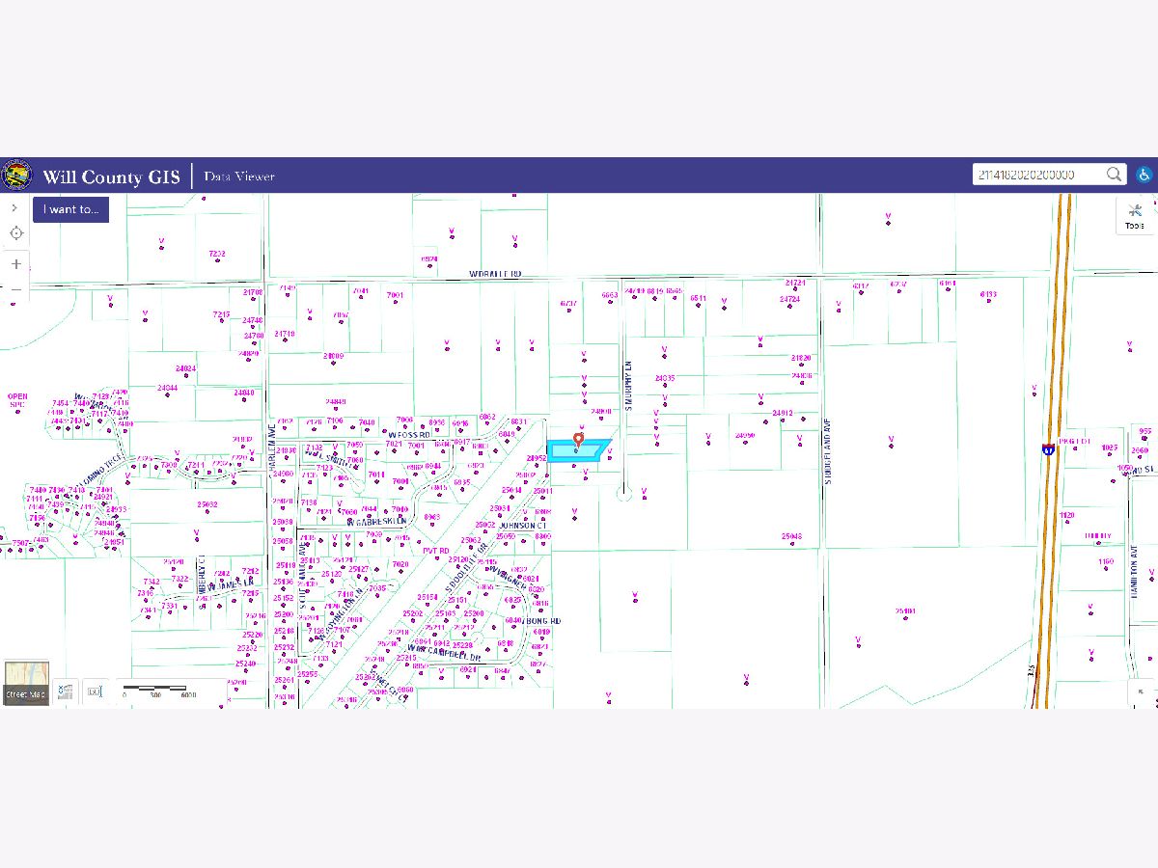Click the red map pin marker
Viewport: 1158px width, 868px height.
pyautogui.click(x=578, y=440)
